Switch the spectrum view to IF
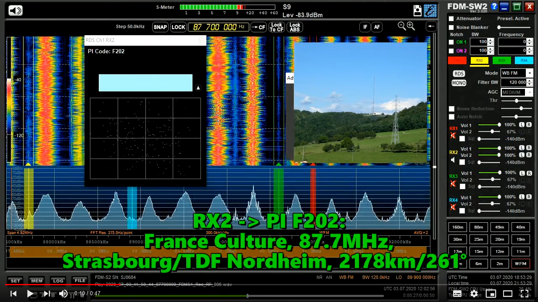 tap(365, 27)
